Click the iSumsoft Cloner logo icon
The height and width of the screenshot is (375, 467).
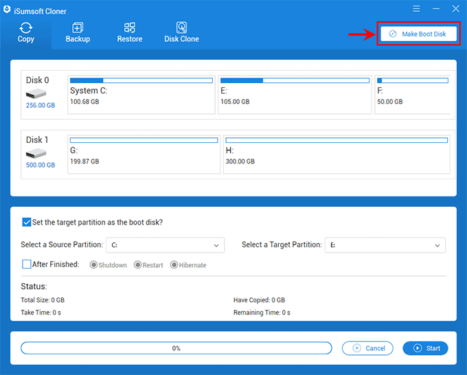click(7, 10)
